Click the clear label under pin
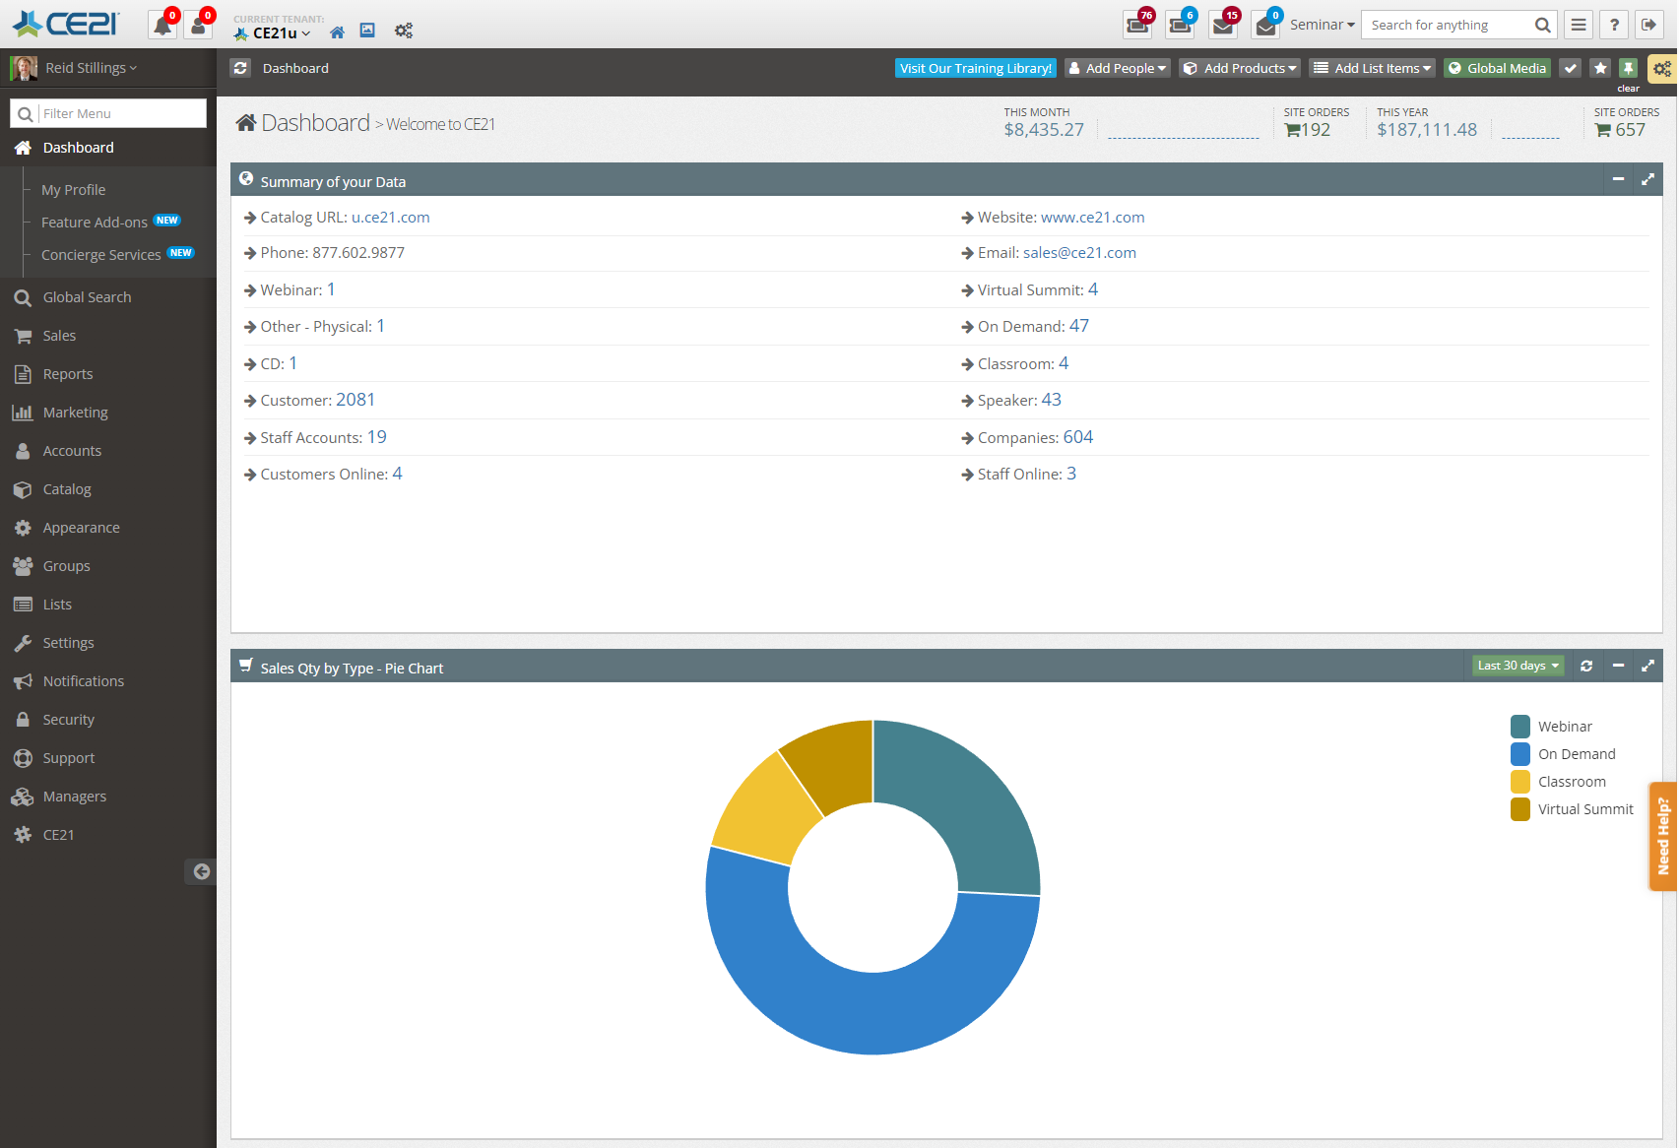Screen dimensions: 1679x1148 click(1629, 89)
